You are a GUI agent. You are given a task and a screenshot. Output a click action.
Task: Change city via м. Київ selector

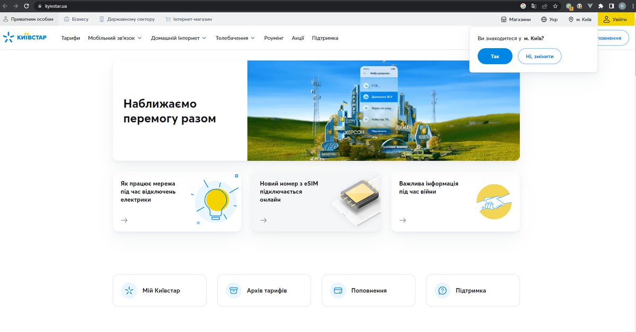point(580,19)
